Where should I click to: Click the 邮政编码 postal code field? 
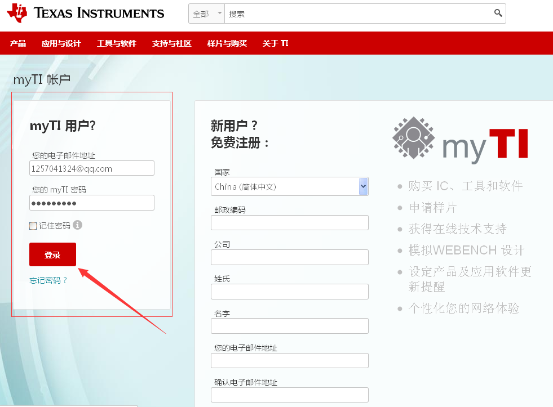pos(289,222)
